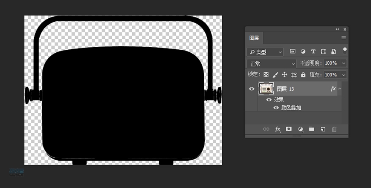Delete layer using trash icon
The width and height of the screenshot is (371, 188).
click(x=334, y=129)
